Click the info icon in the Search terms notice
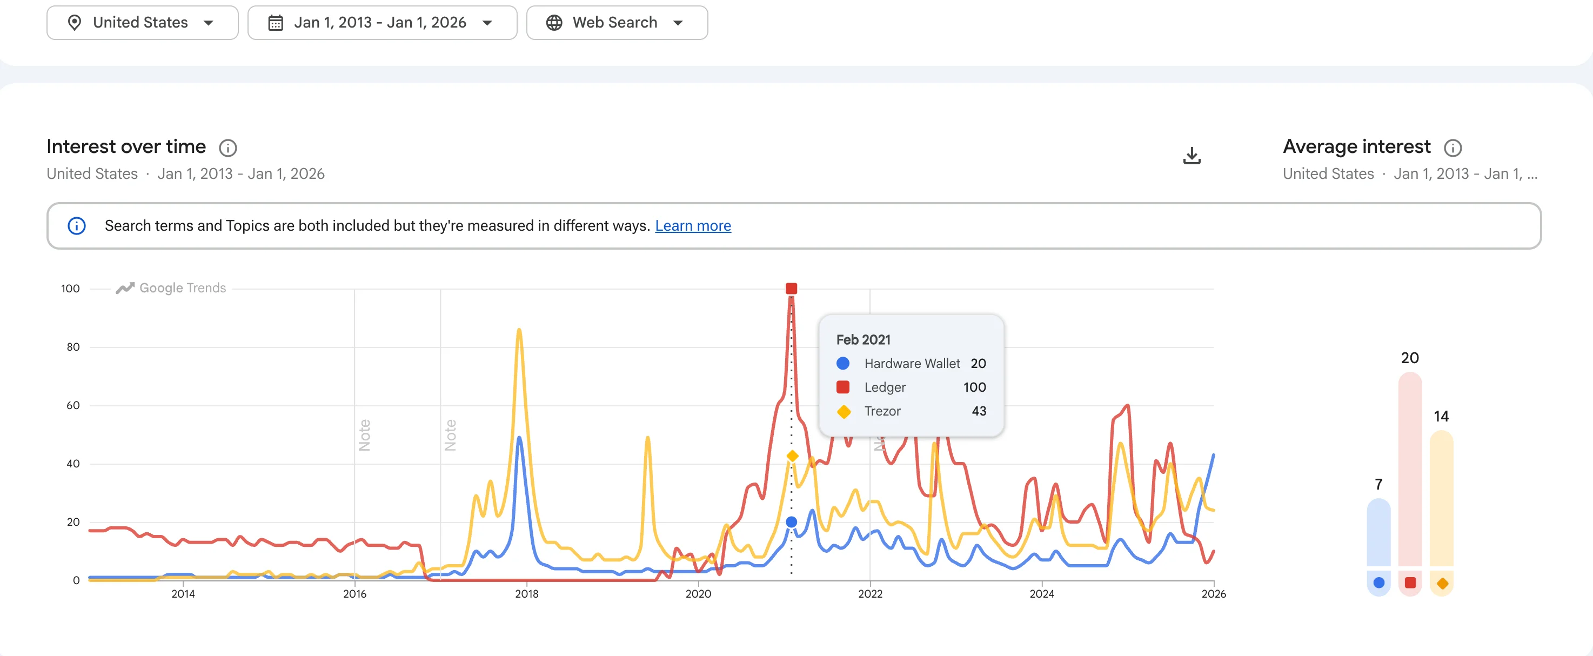 coord(77,226)
